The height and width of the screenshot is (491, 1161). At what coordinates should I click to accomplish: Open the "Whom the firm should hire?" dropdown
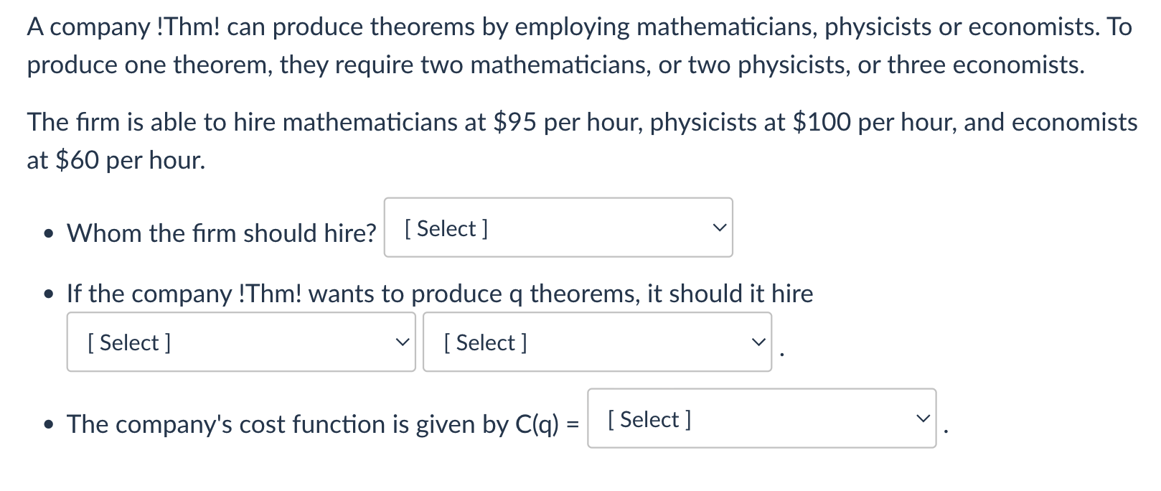point(558,228)
